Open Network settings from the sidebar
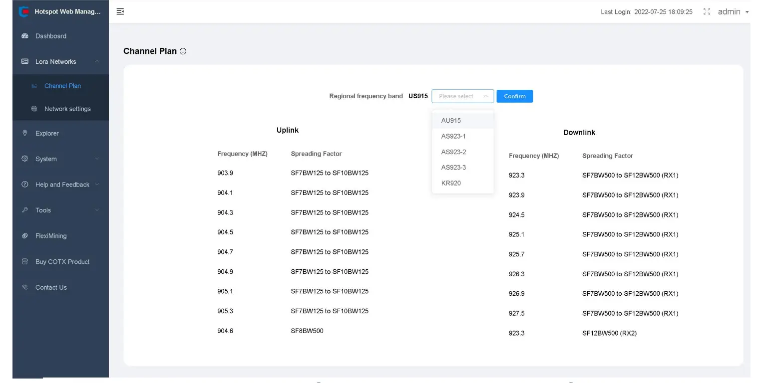The height and width of the screenshot is (383, 769). [x=67, y=109]
